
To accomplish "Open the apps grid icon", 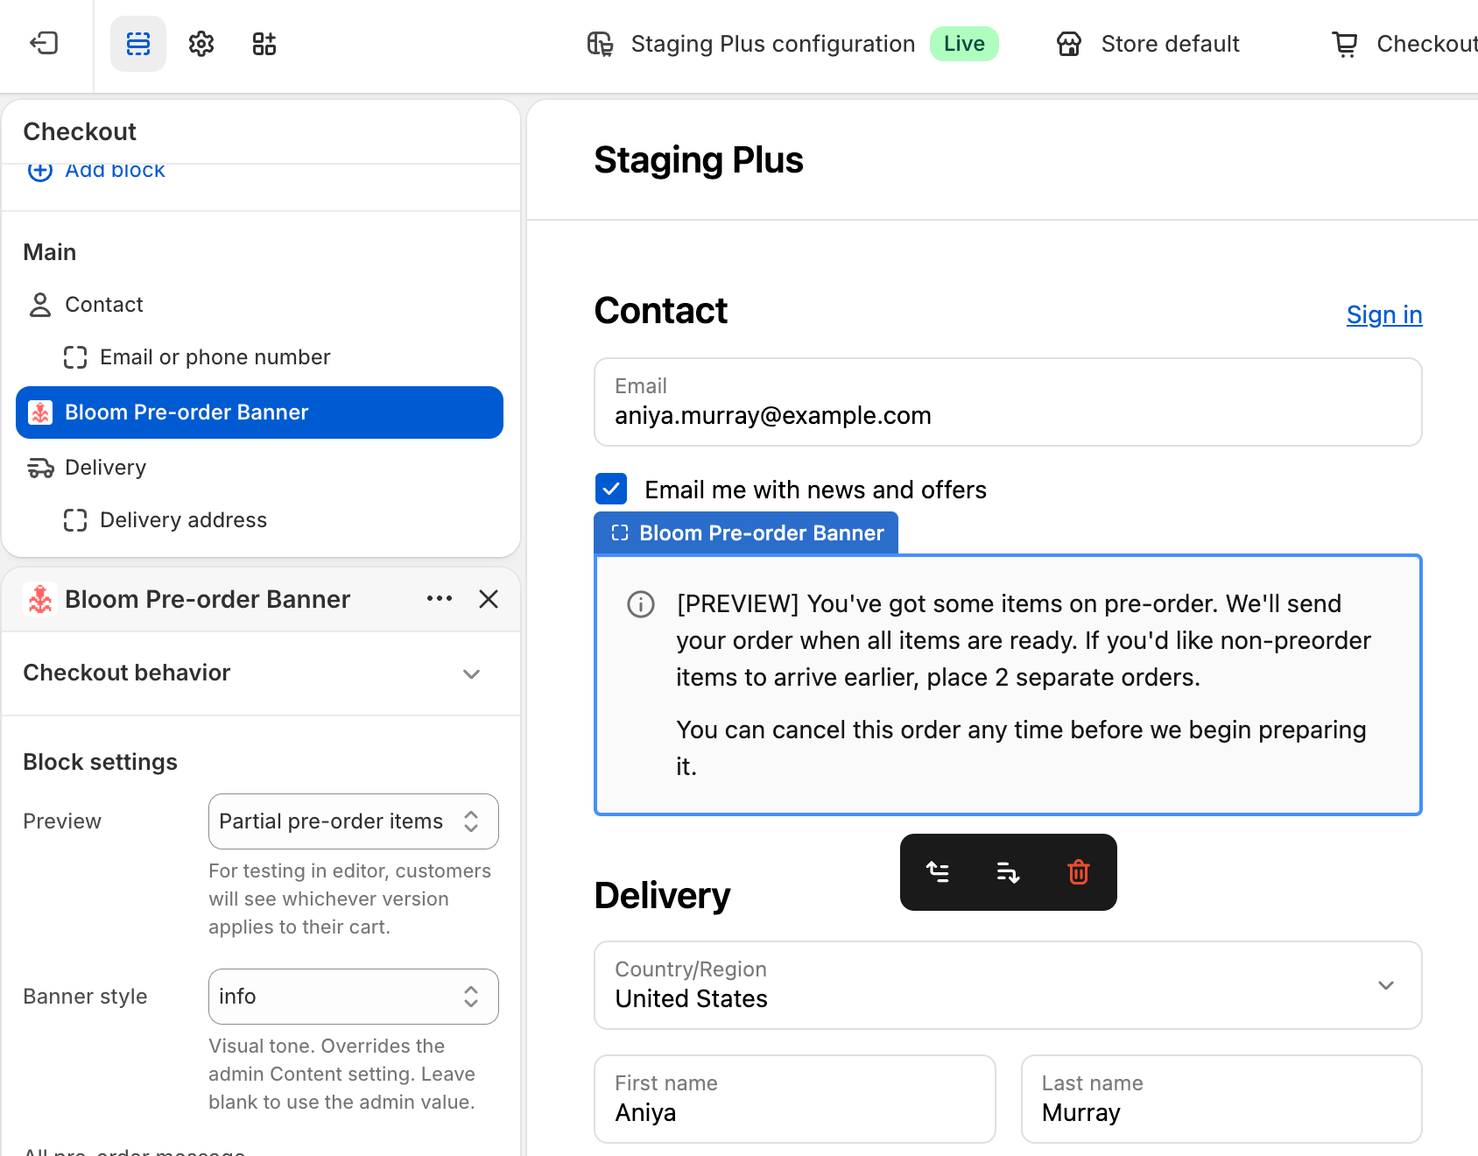I will [264, 44].
